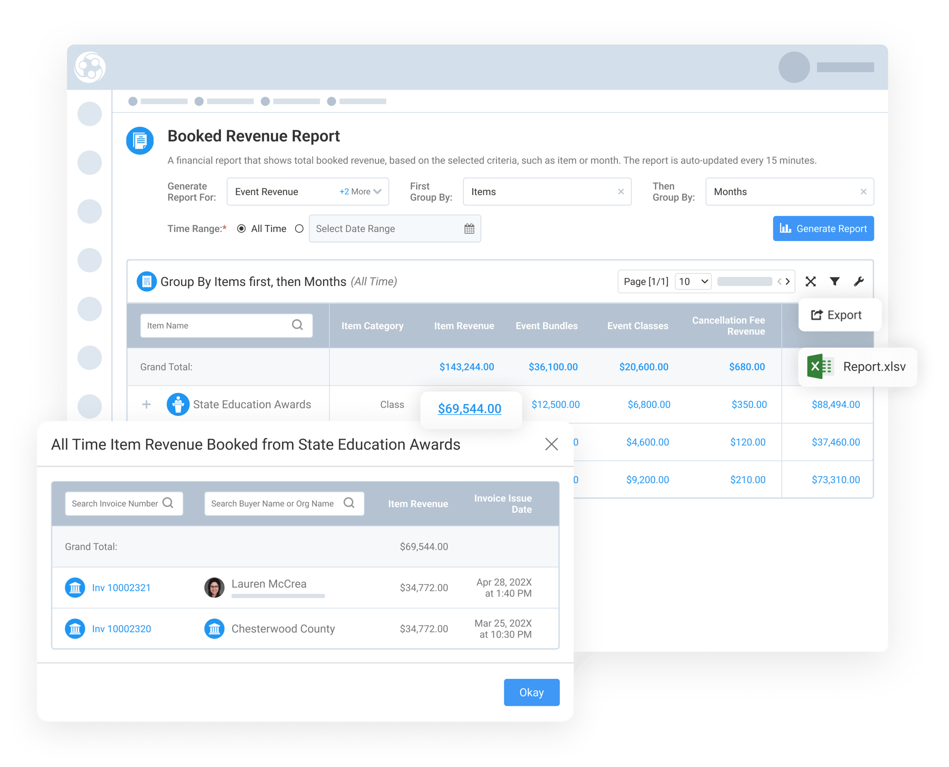Click the Item Name search magnifier
Screen dimensions: 949x767
coord(298,325)
